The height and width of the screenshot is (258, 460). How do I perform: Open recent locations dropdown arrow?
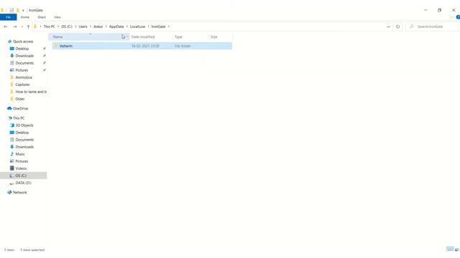22,27
